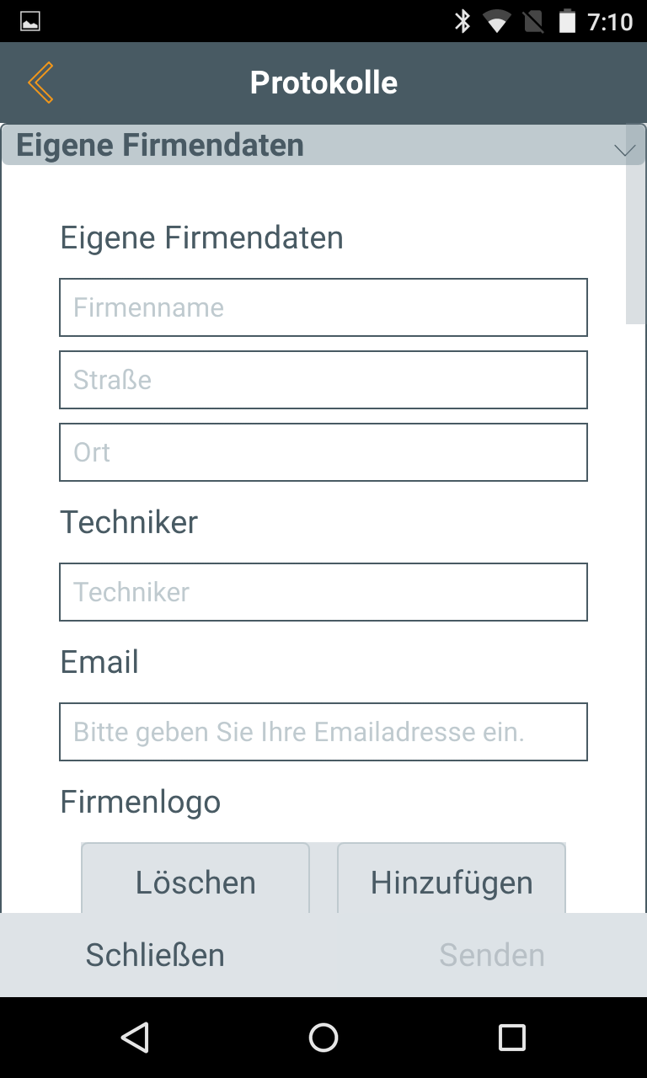Click the vertical scrollbar thumb
This screenshot has width=647, height=1078.
pos(635,227)
